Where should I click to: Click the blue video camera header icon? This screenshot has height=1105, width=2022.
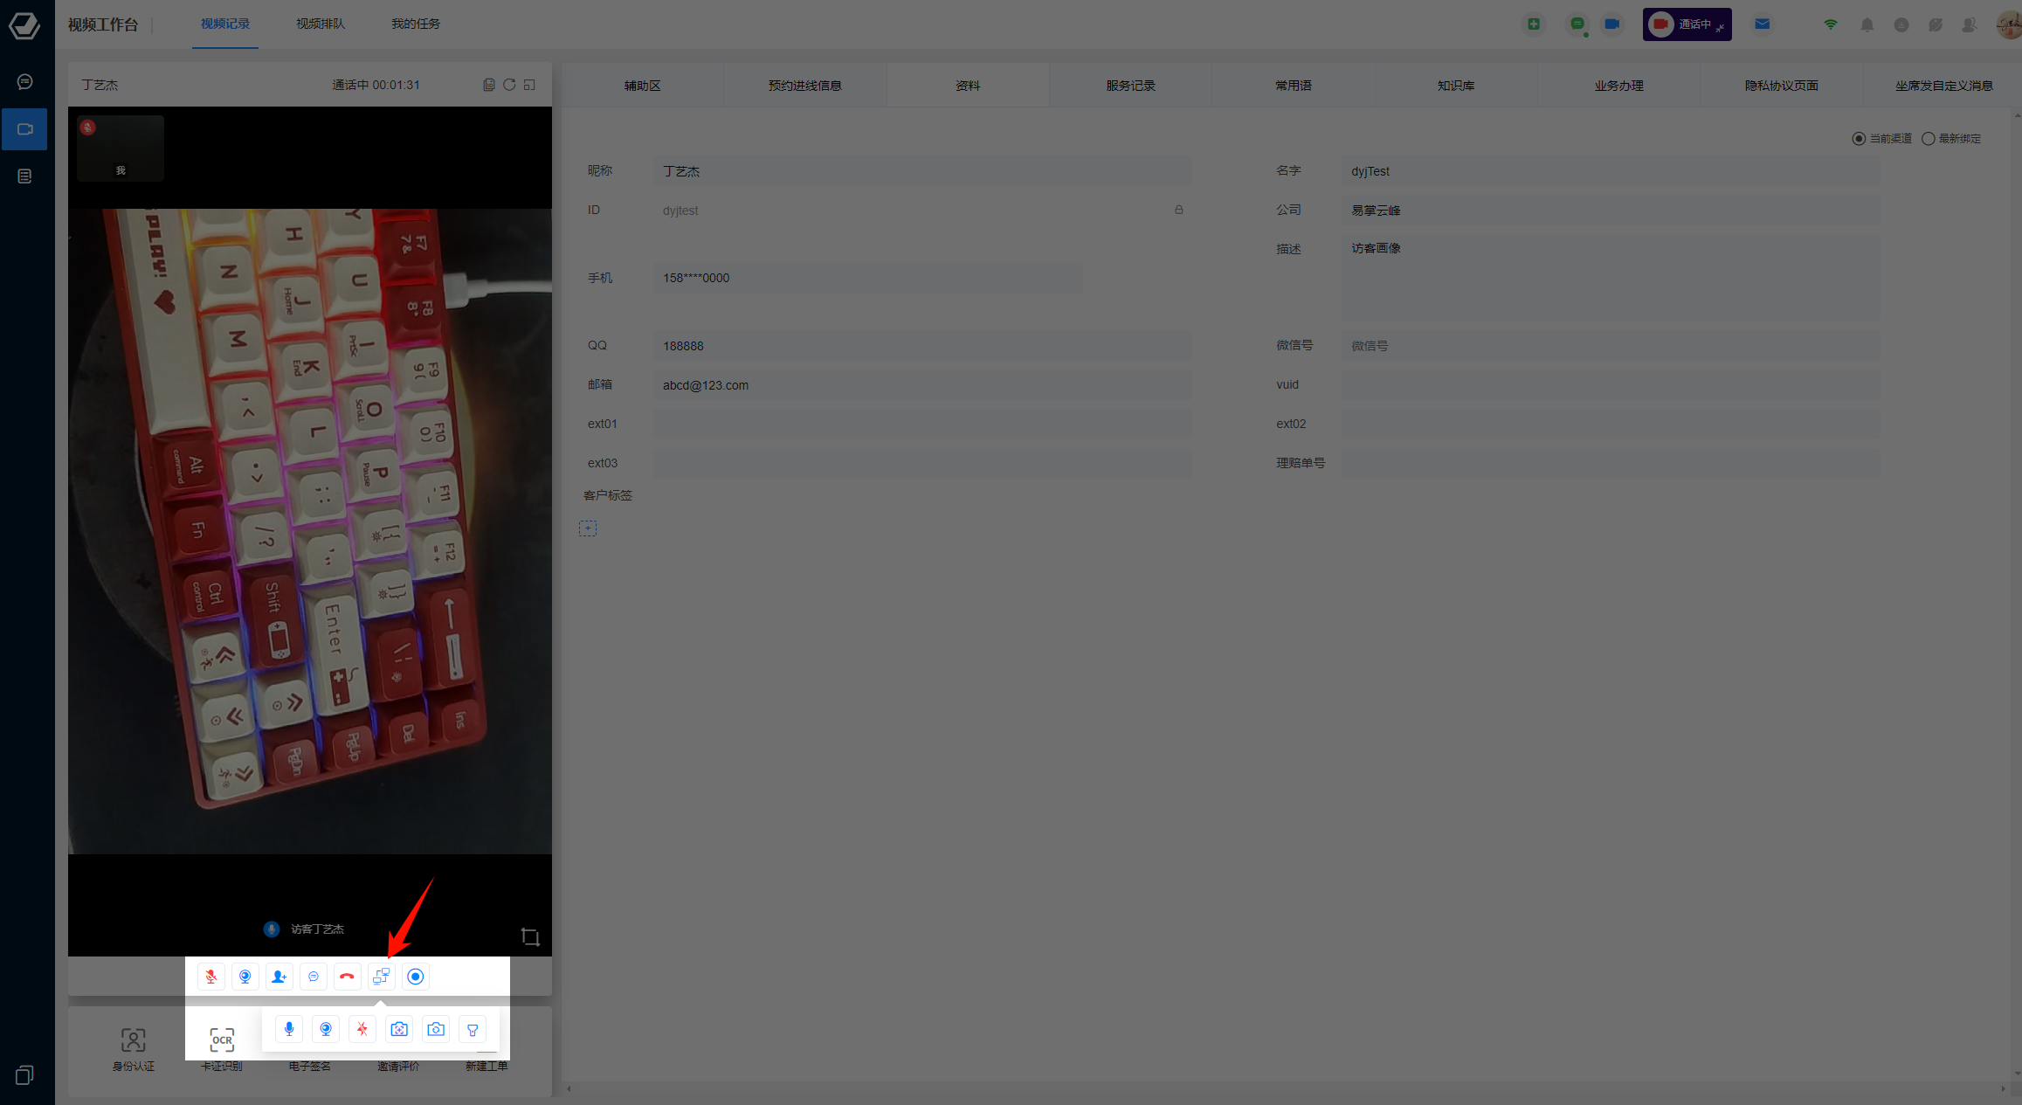pyautogui.click(x=1612, y=24)
